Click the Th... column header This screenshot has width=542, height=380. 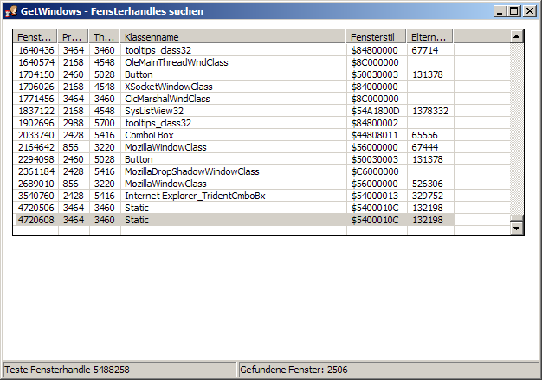[105, 37]
